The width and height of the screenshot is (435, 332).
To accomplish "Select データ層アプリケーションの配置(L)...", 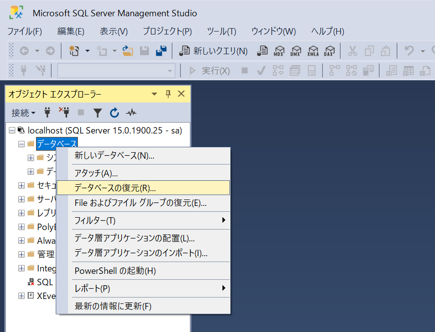I will (x=143, y=238).
